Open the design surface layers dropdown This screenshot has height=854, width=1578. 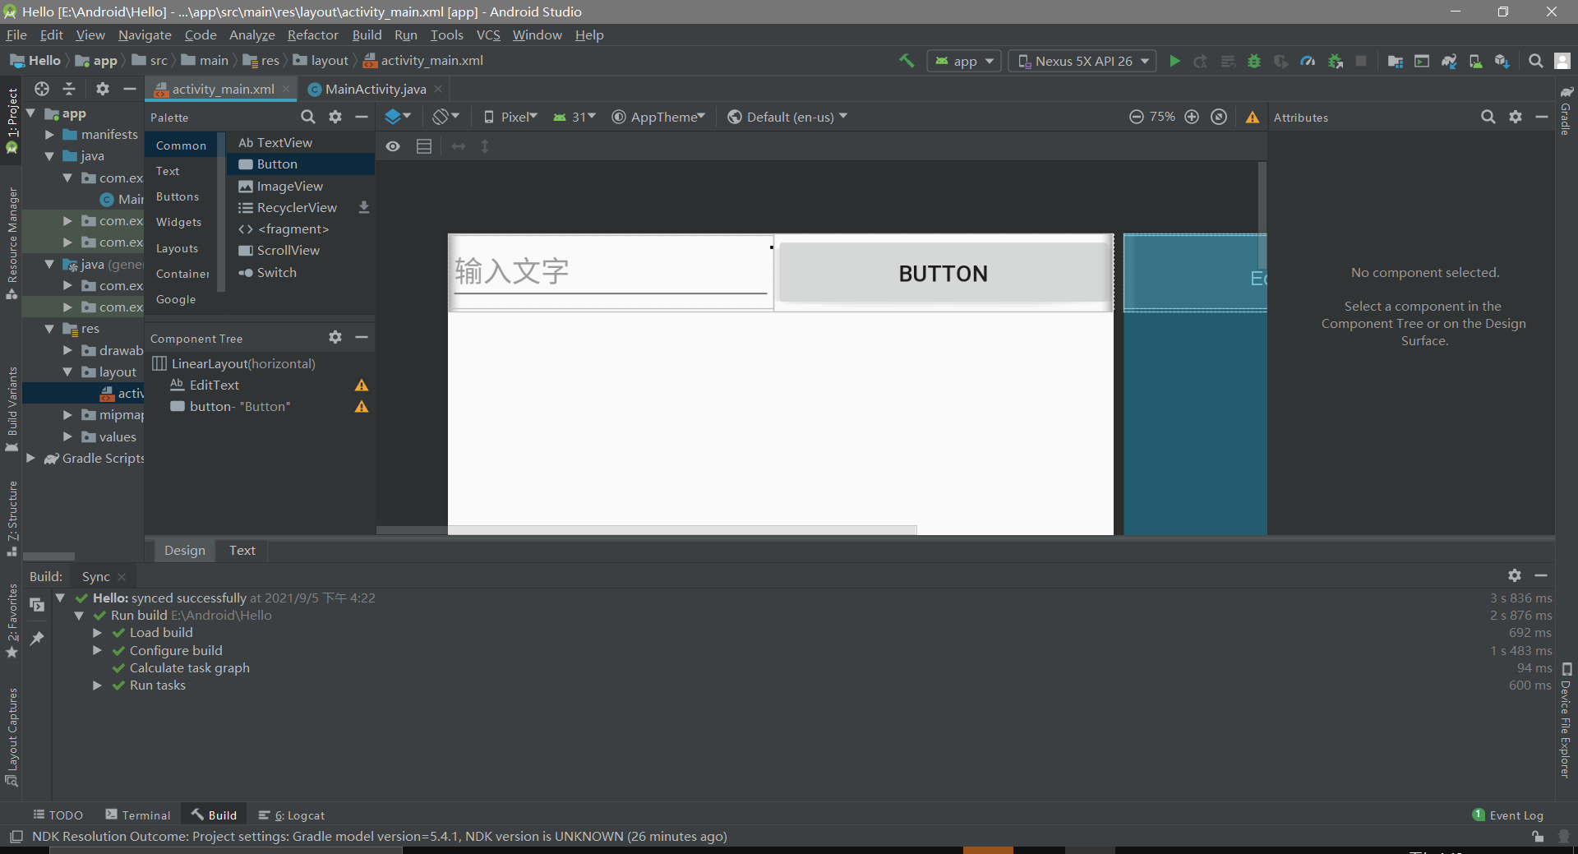pyautogui.click(x=398, y=117)
